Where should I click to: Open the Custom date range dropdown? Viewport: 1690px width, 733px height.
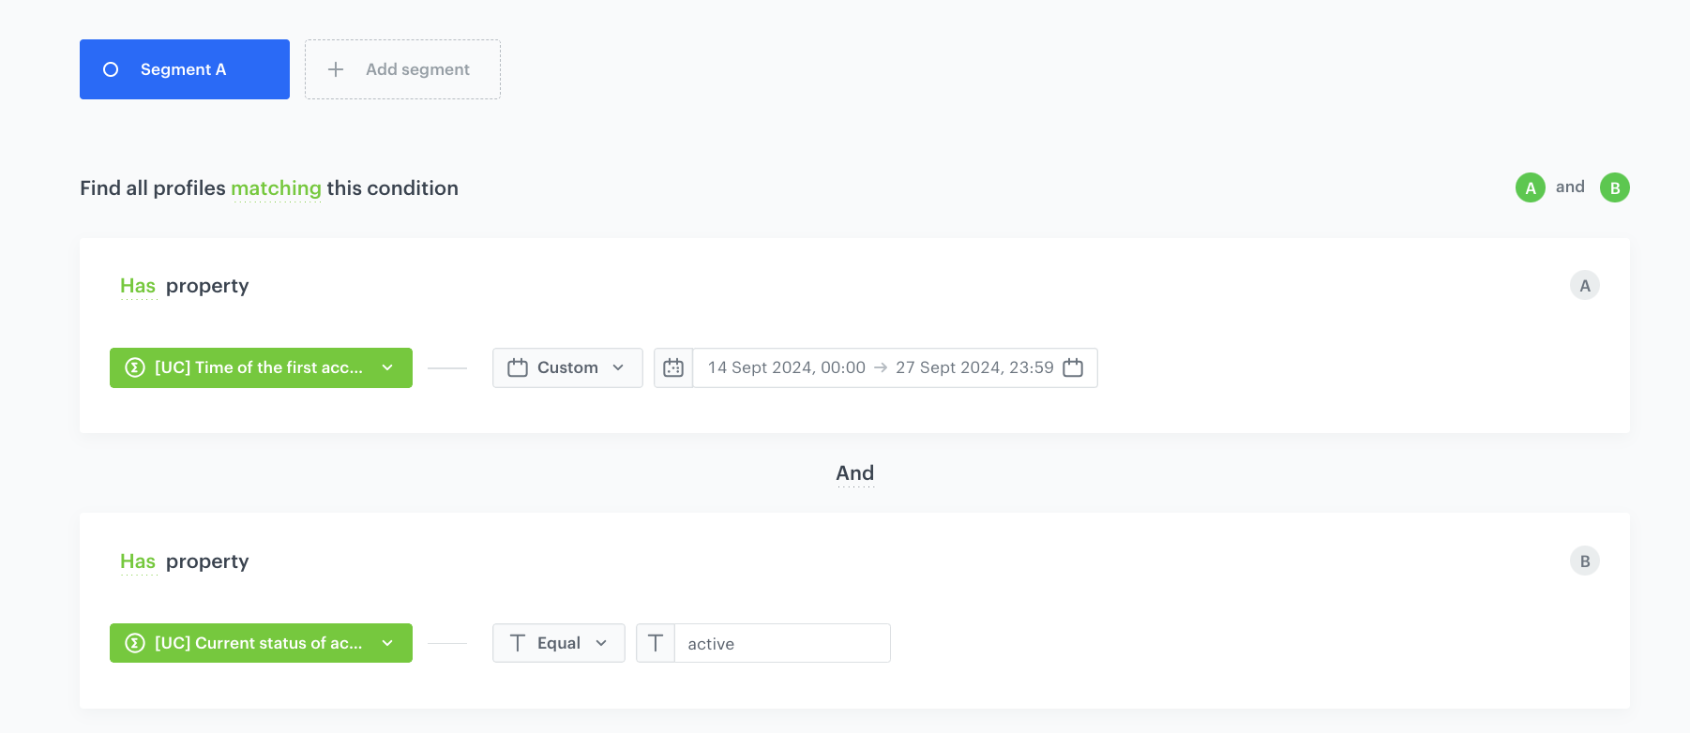pyautogui.click(x=566, y=367)
